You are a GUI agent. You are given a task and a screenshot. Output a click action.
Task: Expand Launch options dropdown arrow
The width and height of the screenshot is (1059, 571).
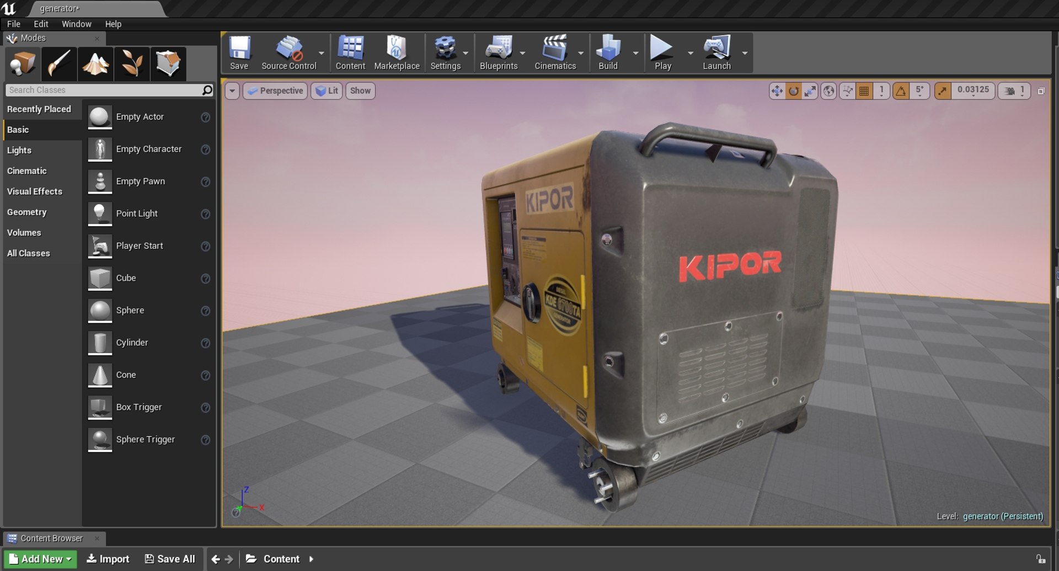745,54
